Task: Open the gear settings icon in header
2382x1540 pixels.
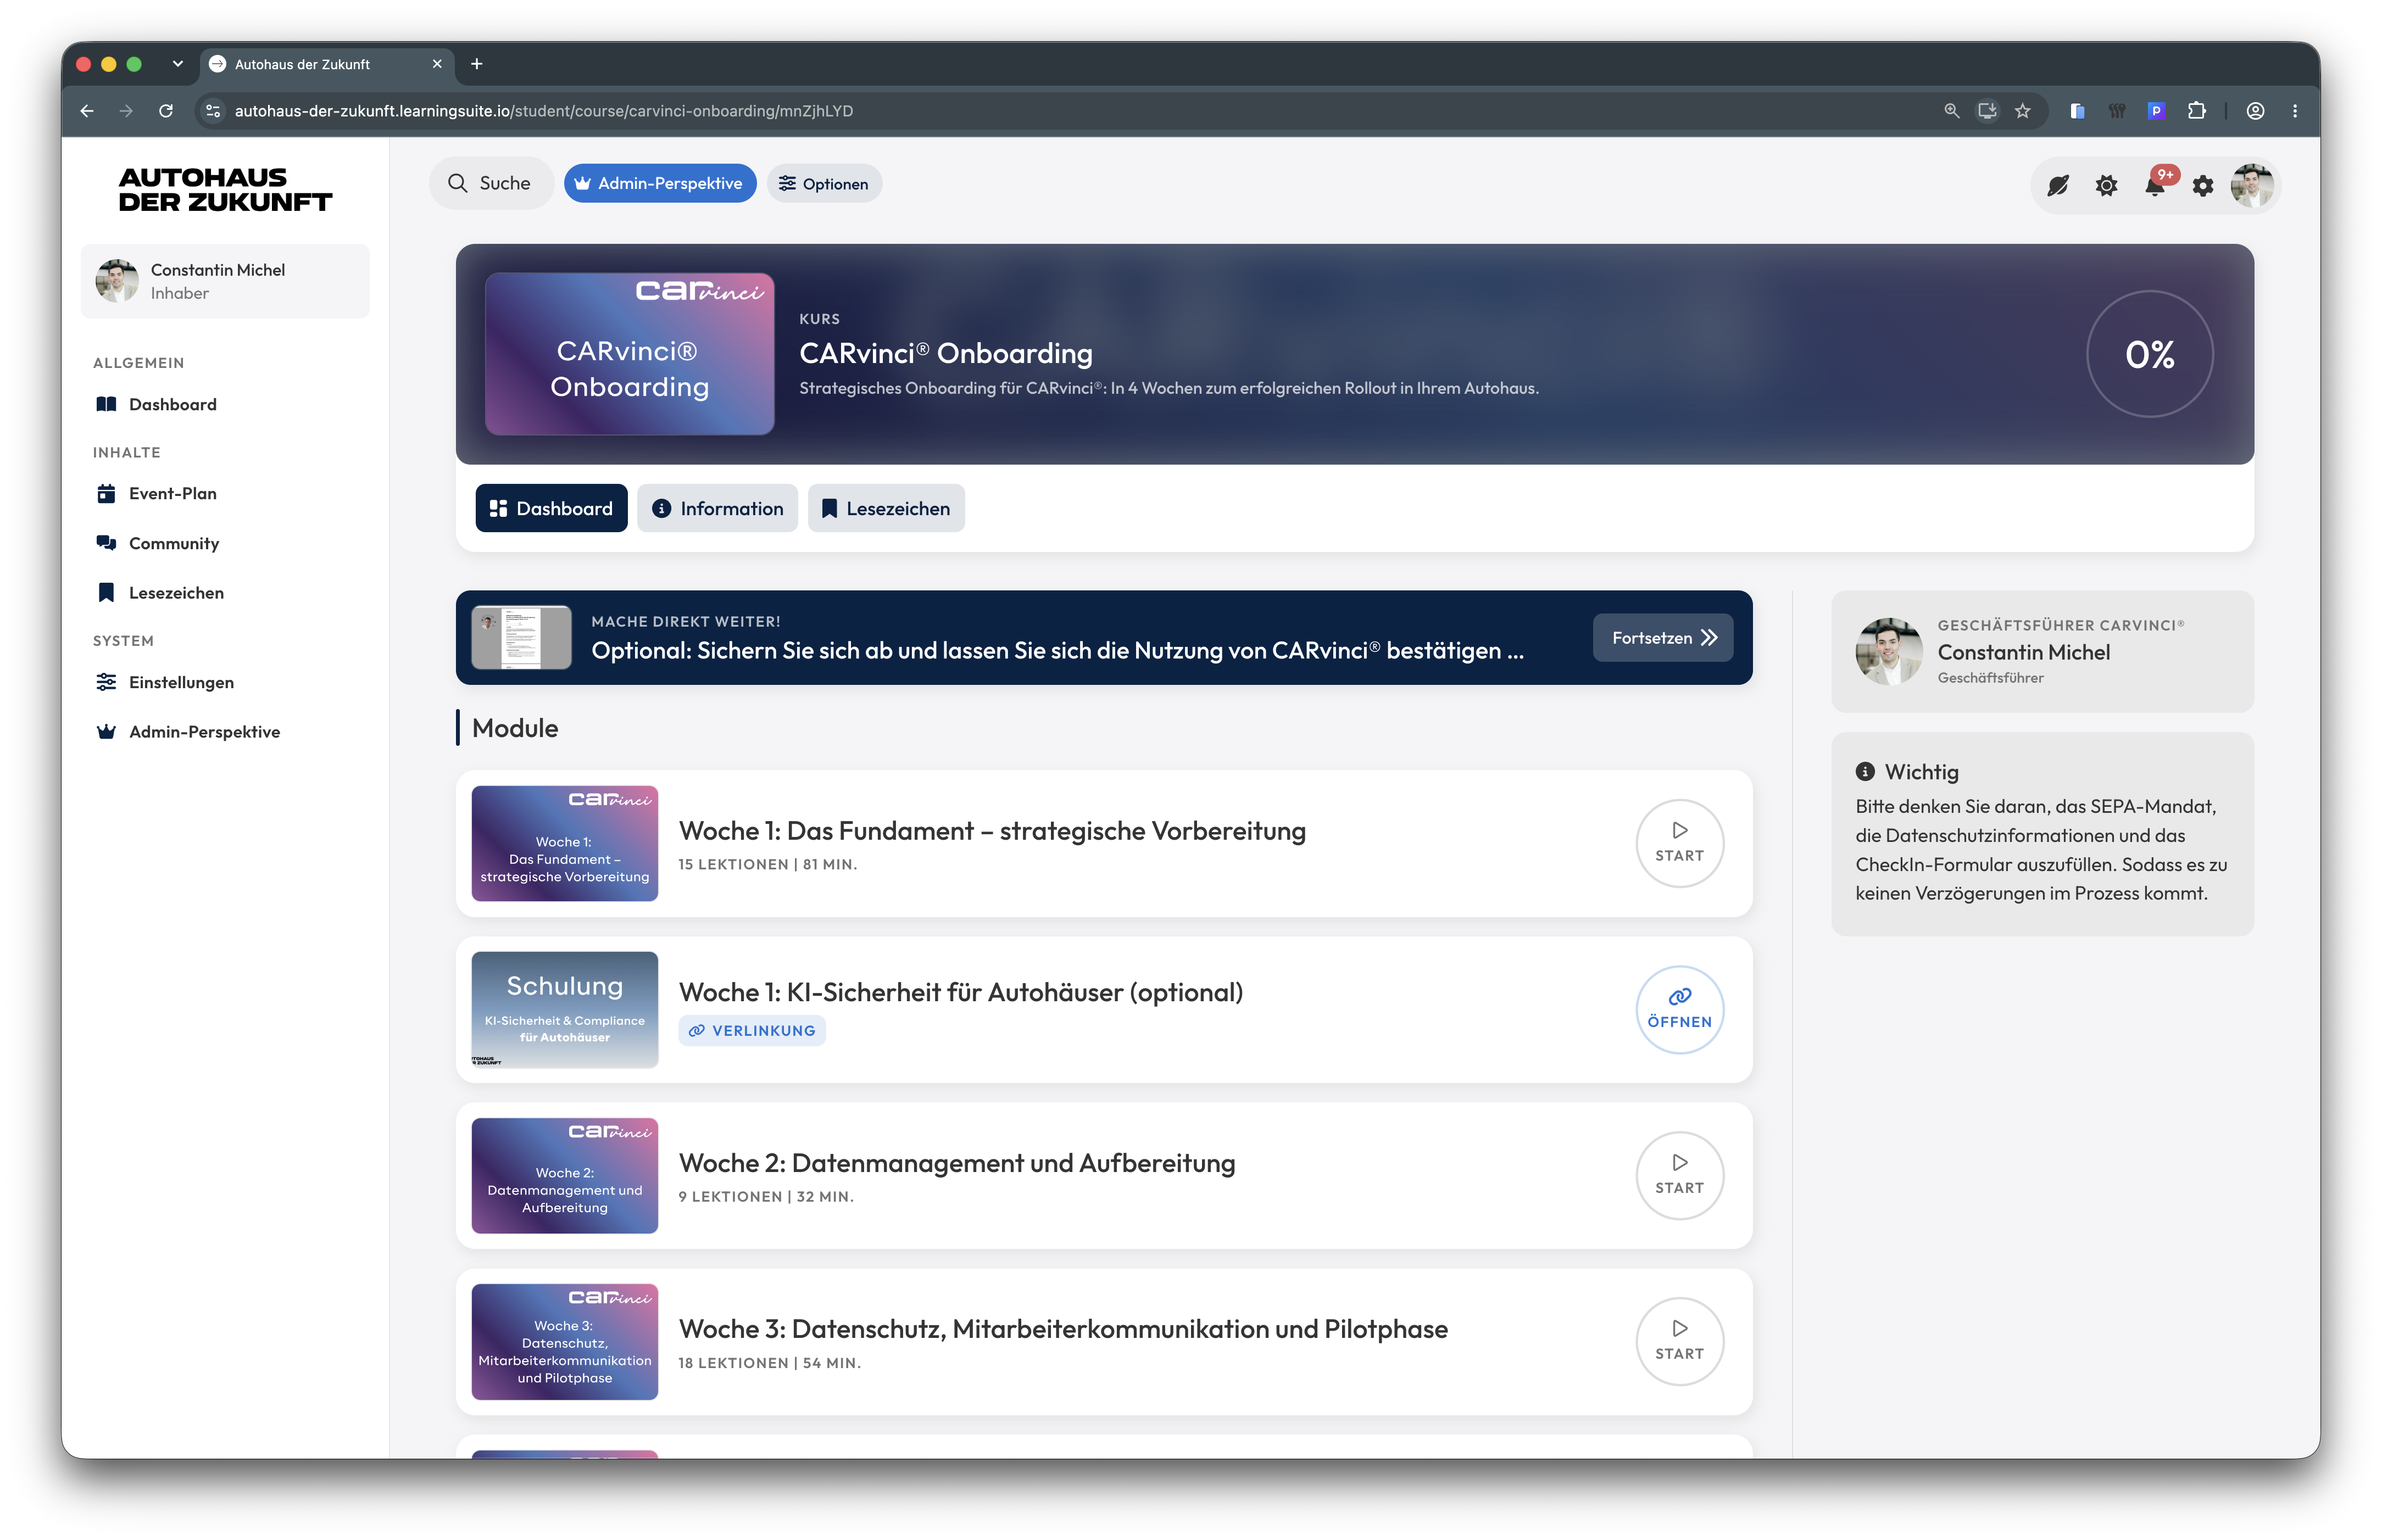Action: point(2203,185)
